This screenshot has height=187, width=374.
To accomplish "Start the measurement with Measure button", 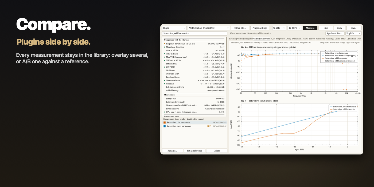I will (310, 28).
